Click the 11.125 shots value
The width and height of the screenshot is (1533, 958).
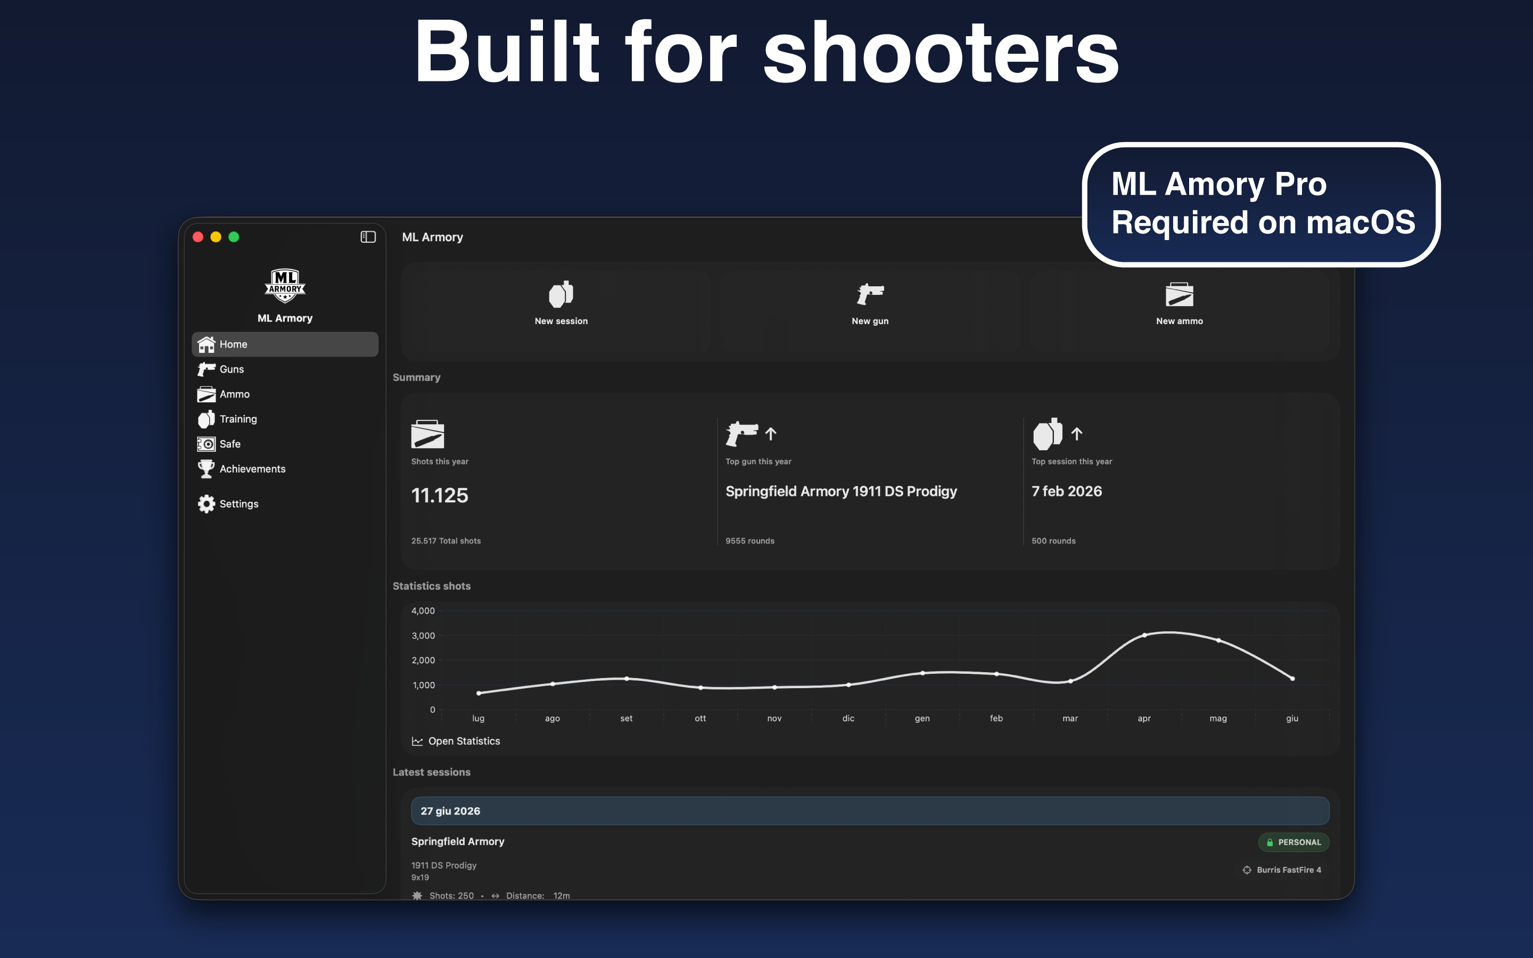click(x=440, y=495)
